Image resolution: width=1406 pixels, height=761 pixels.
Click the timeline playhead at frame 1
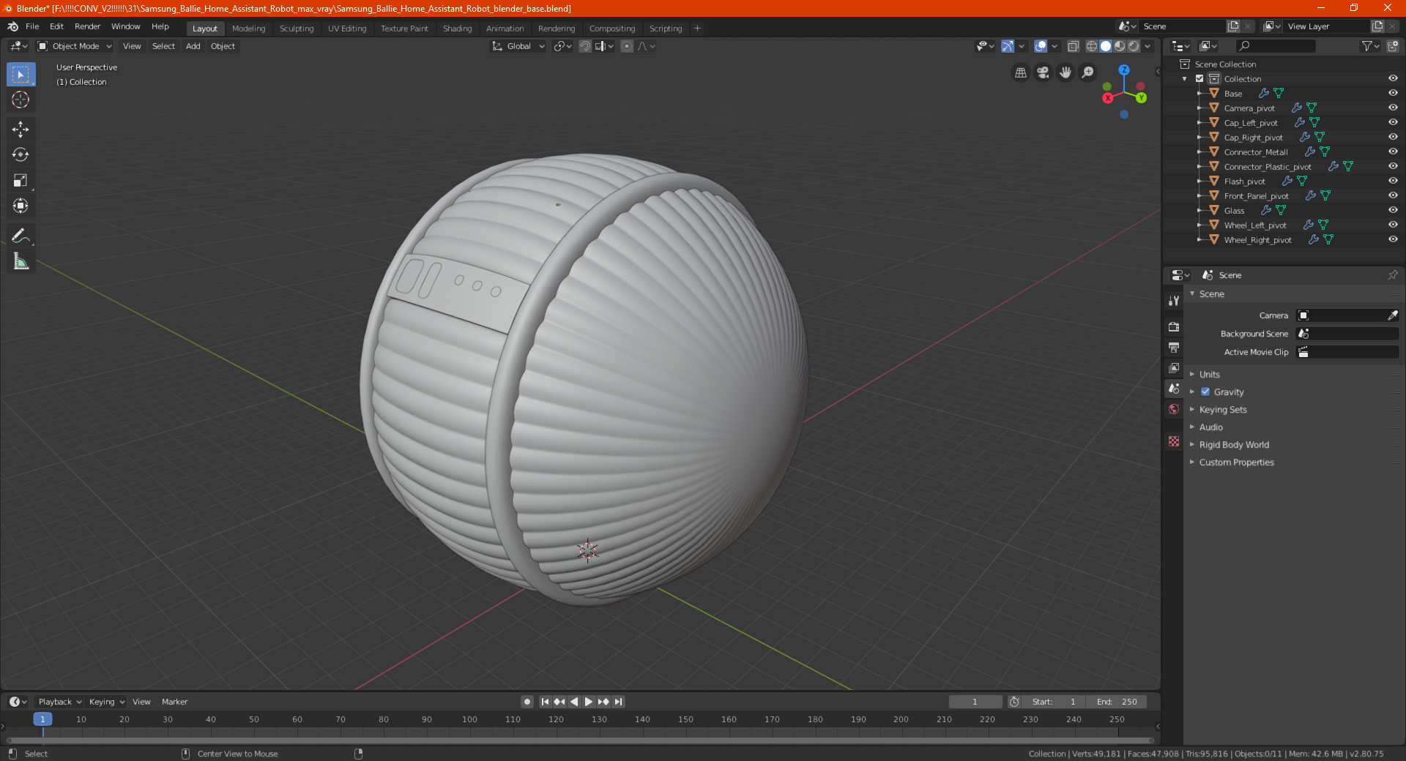[42, 719]
